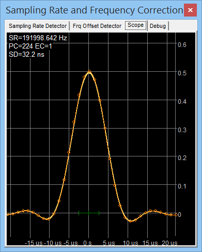Click the SR=191998.642 Hz readout

[38, 38]
